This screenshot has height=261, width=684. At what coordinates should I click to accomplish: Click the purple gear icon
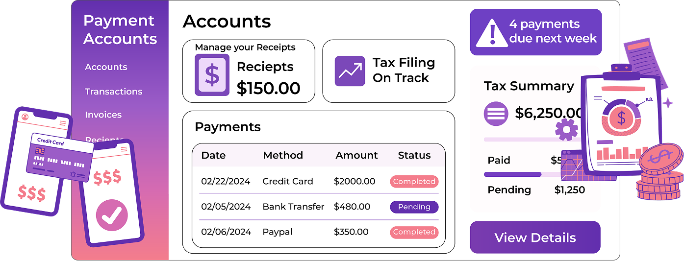tap(566, 130)
